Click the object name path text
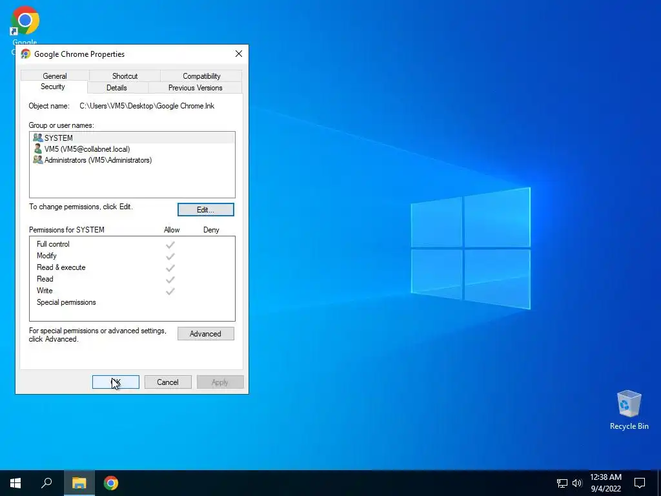 (147, 106)
